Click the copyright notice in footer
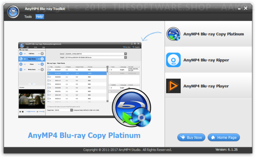 (x=127, y=150)
